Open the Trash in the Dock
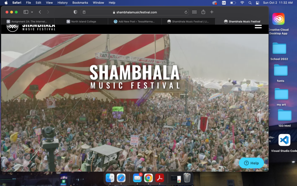This screenshot has height=186, width=297. click(187, 178)
